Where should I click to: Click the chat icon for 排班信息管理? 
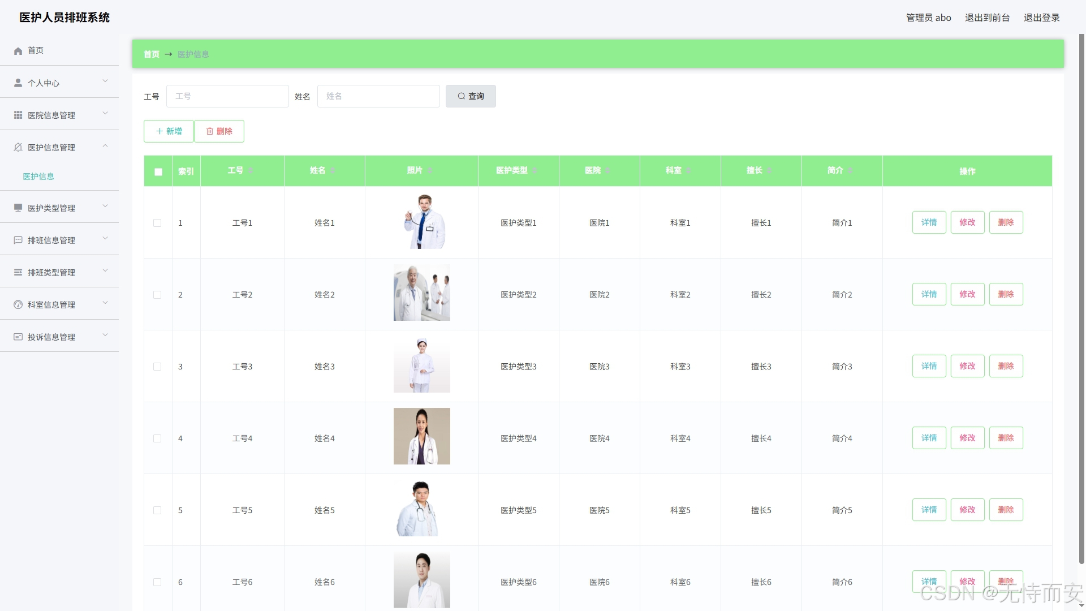point(18,240)
